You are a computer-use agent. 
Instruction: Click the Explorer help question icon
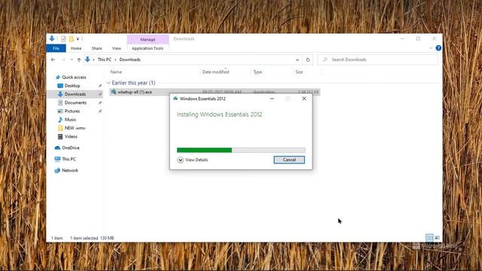tap(438, 48)
